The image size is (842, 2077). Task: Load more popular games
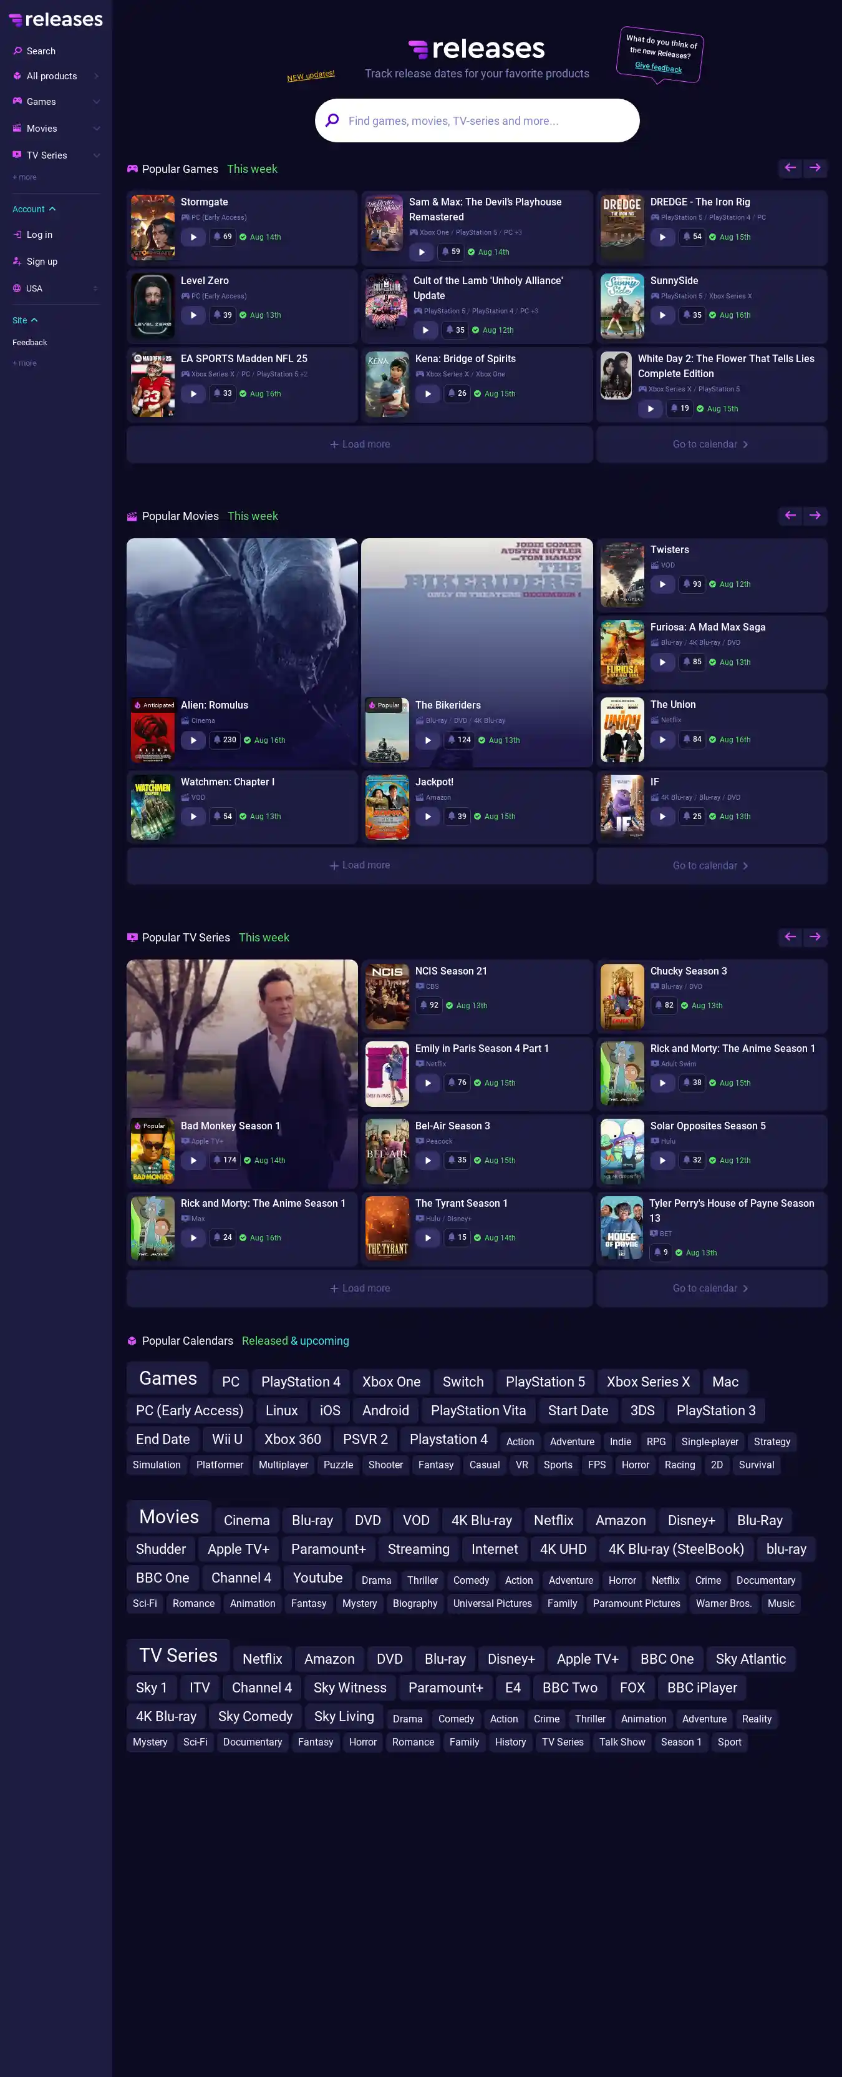click(359, 444)
